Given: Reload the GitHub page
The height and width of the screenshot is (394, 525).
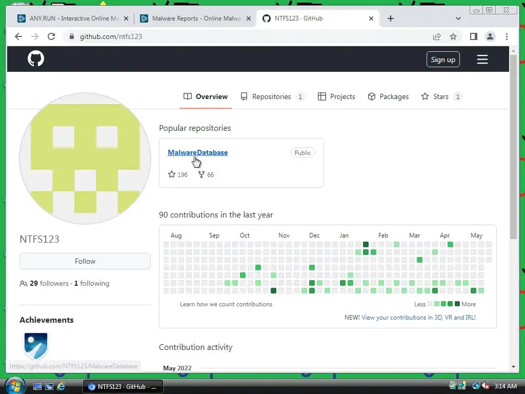Looking at the screenshot, I should pyautogui.click(x=51, y=36).
